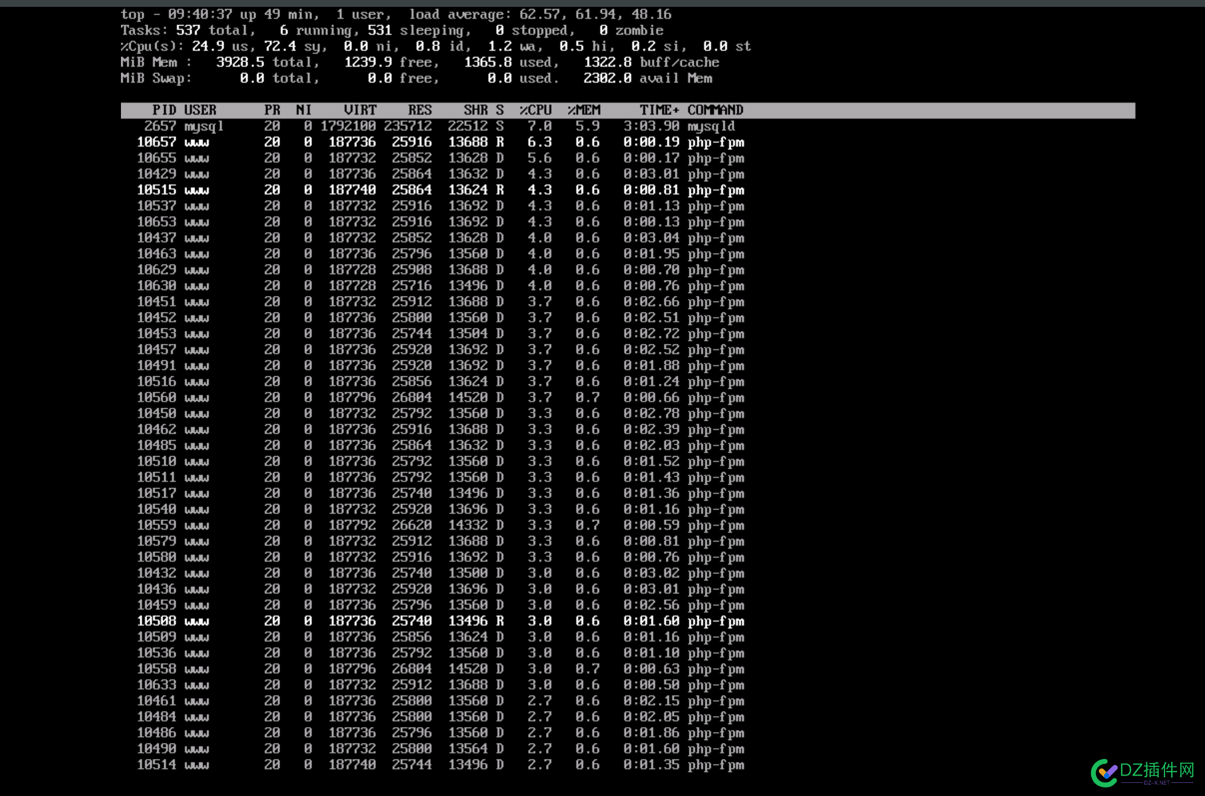Viewport: 1205px width, 796px height.
Task: Click the %CPU column header
Action: tap(536, 110)
